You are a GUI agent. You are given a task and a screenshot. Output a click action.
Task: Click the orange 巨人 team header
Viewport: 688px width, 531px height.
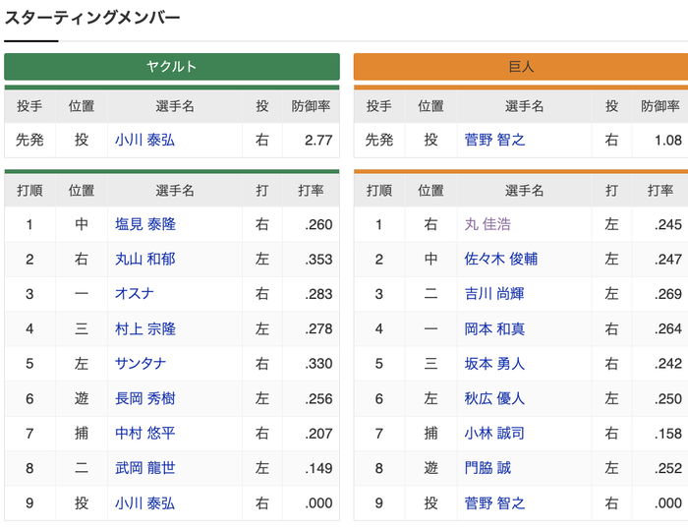tap(521, 67)
